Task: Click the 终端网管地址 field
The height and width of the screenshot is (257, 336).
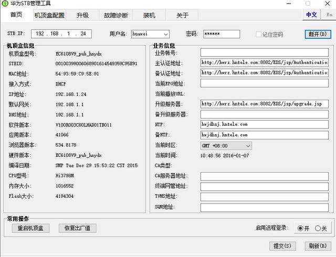Action: 265,187
